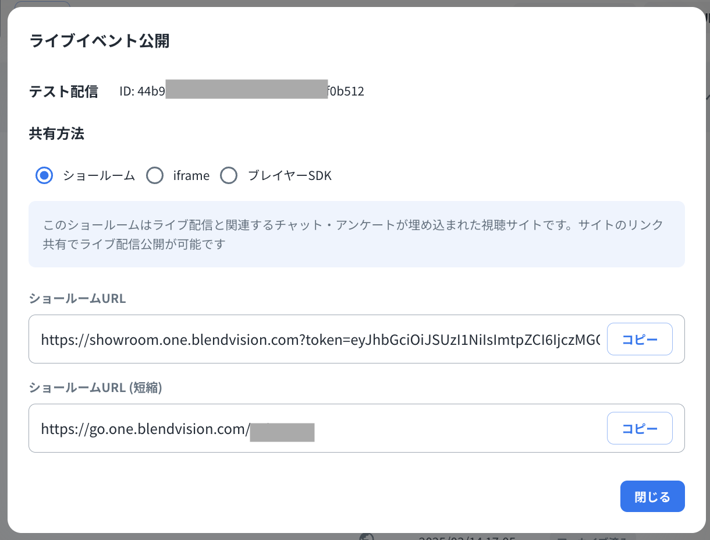Select the ショールーム radio button

[x=45, y=175]
